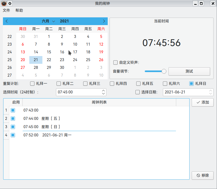Viewport: 217px width, 189px height.
Task: Click the 添加 button to add alarm
Action: (x=203, y=102)
